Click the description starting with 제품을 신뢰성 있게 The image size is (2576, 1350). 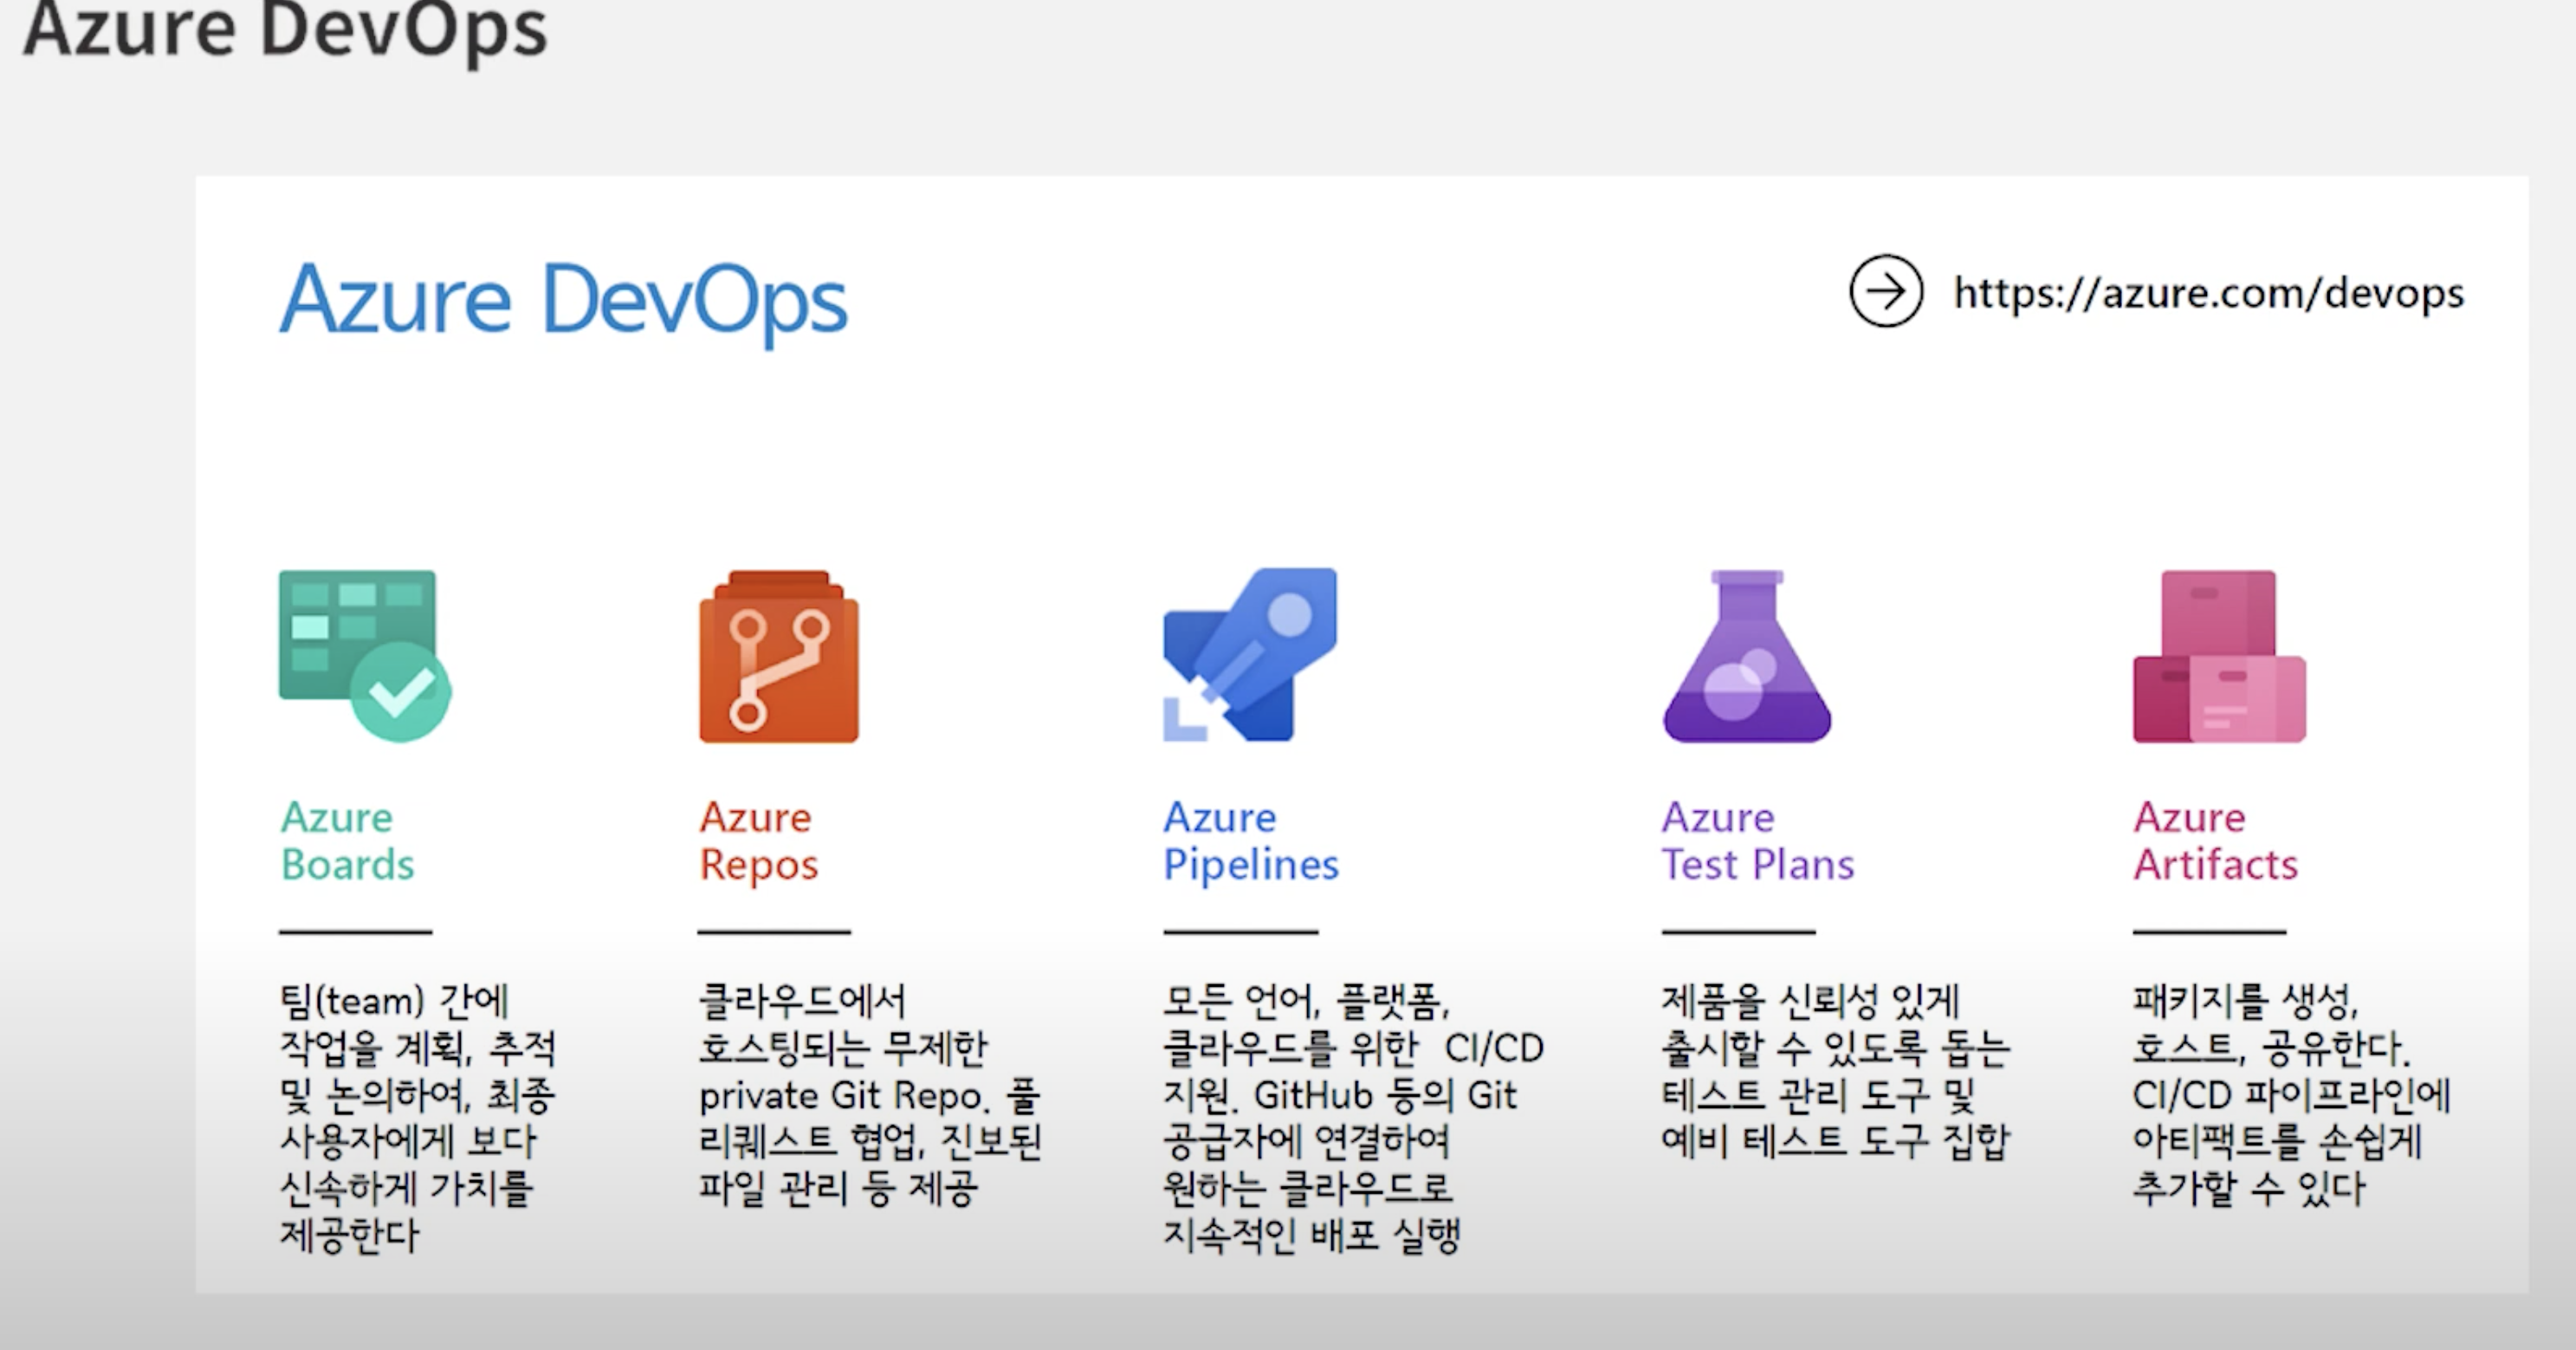click(1835, 1071)
